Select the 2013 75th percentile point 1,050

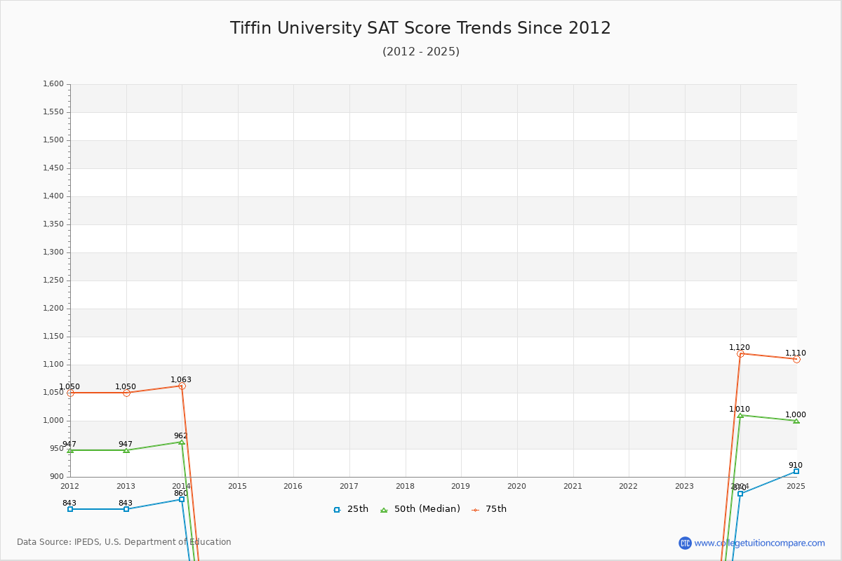126,393
